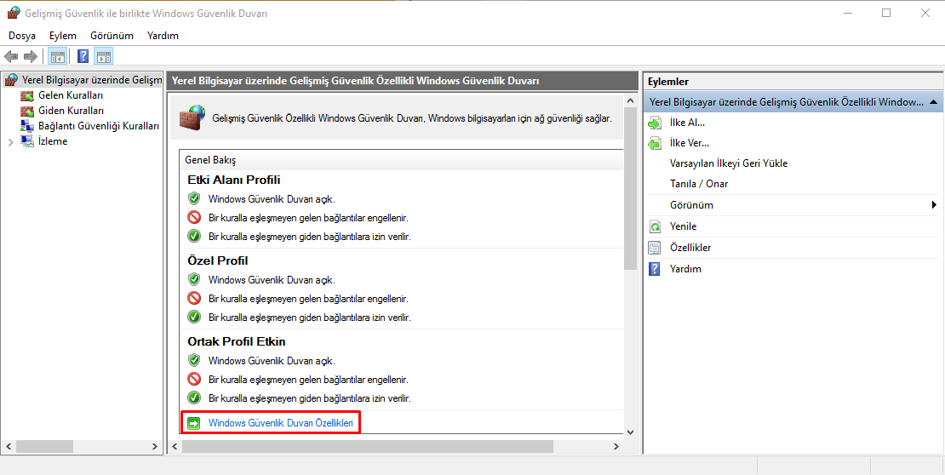Click the Yenile refresh icon
This screenshot has height=475, width=945.
click(x=655, y=227)
